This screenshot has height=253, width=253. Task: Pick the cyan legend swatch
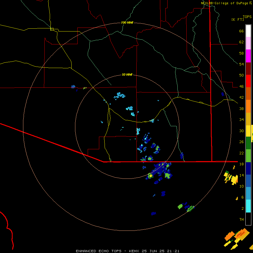[x=248, y=206]
